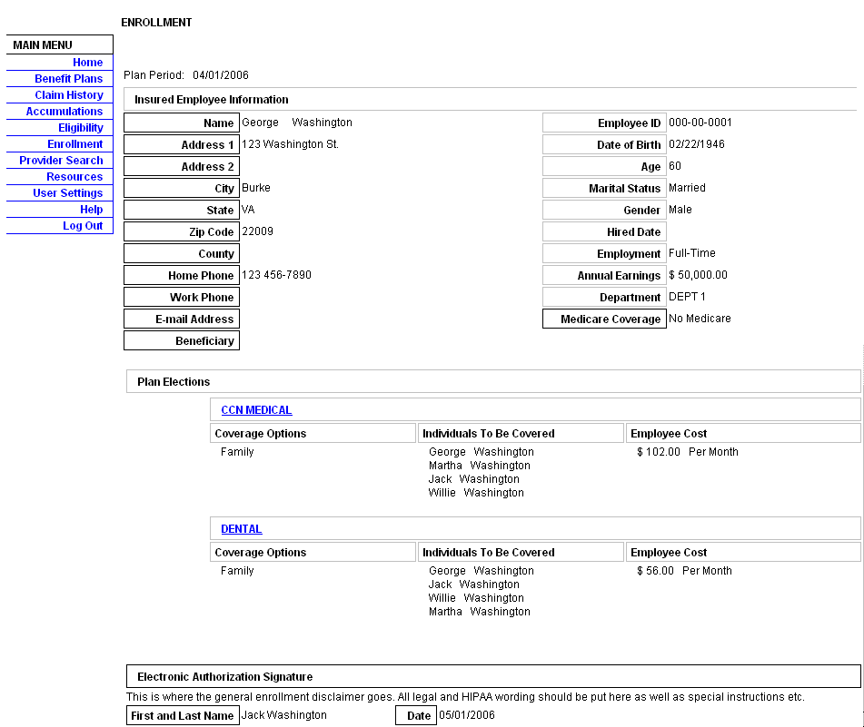Open Claim History from main menu
This screenshot has height=727, width=864.
tap(69, 95)
